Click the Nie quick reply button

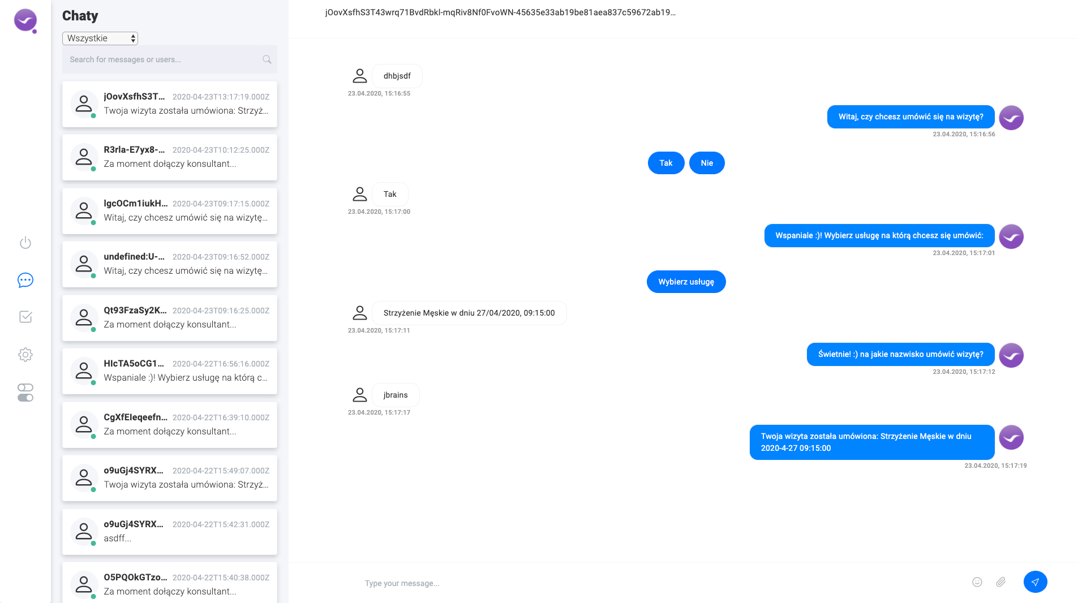coord(707,163)
